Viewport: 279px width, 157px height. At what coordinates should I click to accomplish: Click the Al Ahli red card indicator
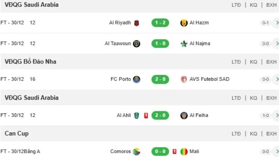[x=146, y=115]
